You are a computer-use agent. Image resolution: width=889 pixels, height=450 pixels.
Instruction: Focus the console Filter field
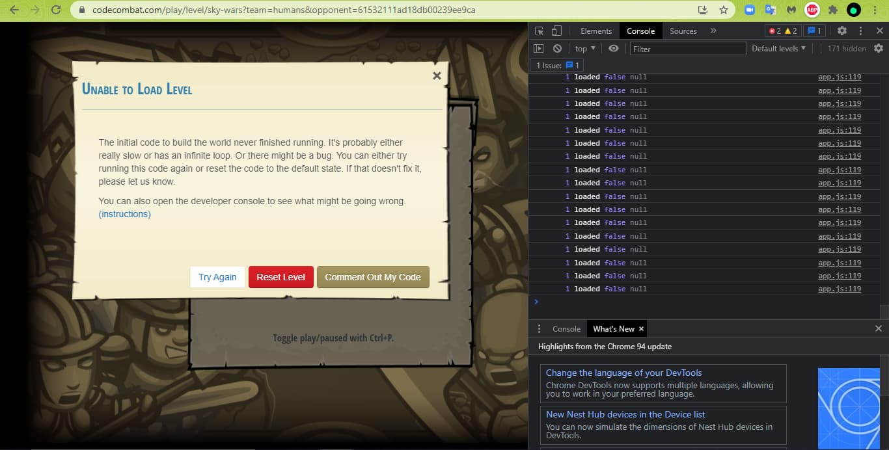point(688,49)
